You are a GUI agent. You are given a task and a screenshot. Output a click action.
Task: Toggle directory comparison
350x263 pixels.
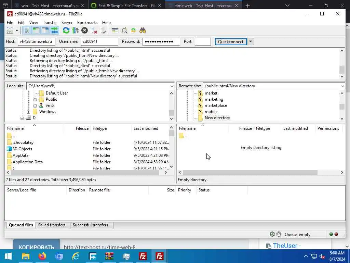tap(124, 30)
